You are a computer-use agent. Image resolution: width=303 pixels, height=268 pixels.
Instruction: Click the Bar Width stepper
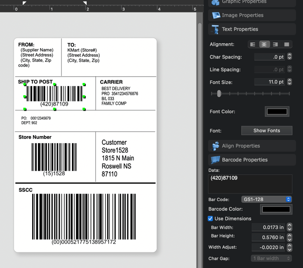pos(289,227)
